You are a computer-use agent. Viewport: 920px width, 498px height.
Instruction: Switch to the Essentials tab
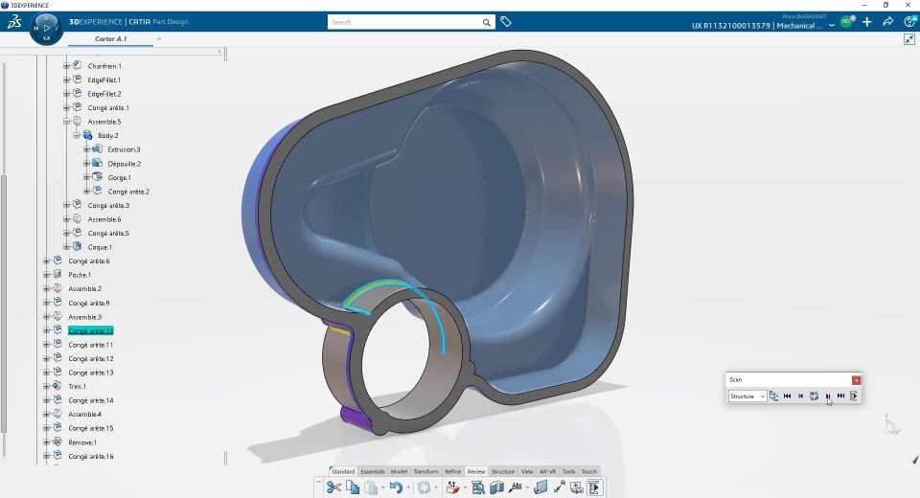pos(373,471)
